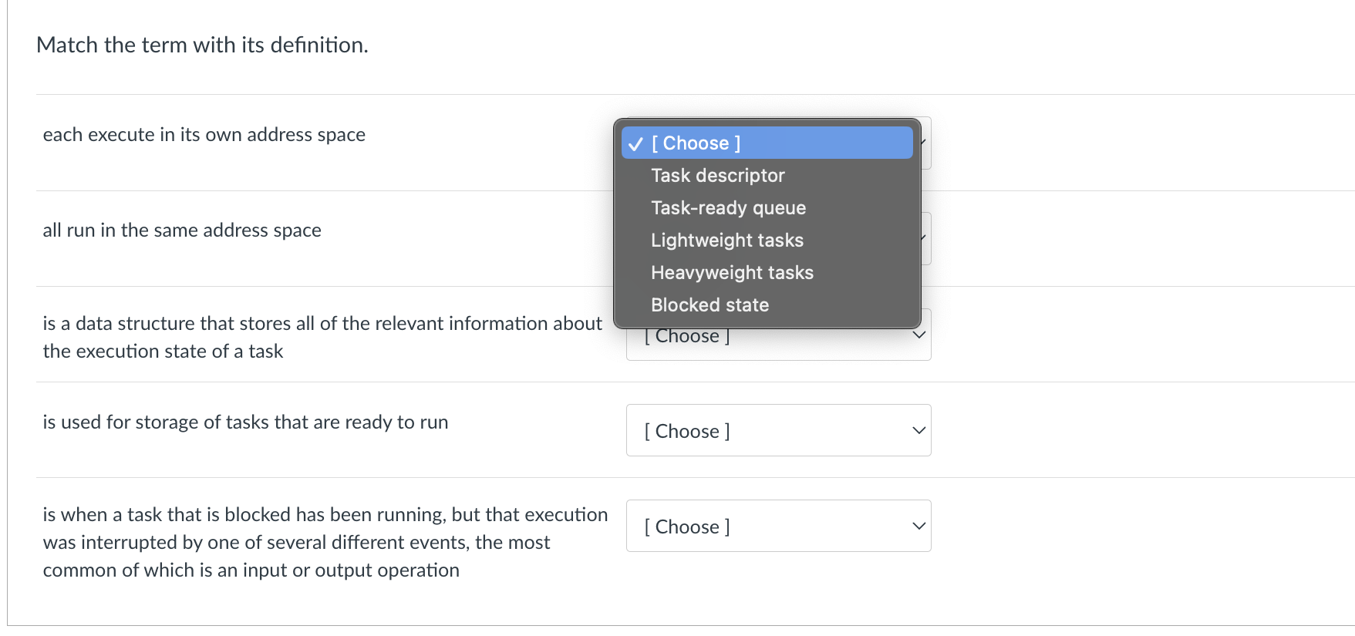Select "Heavyweight tasks" dropdown option
1355x636 pixels.
(732, 273)
